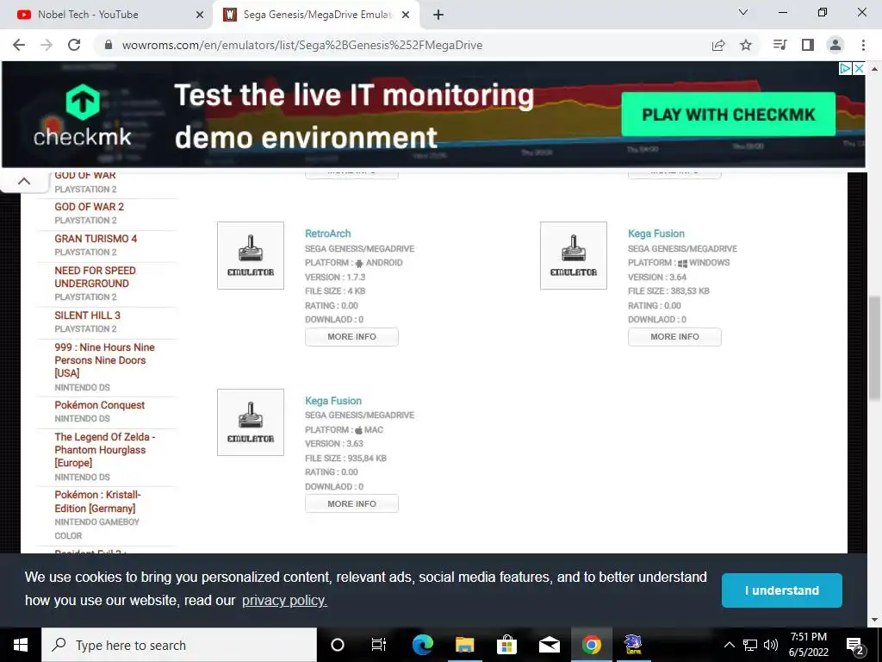This screenshot has width=882, height=662.
Task: Launch Microsoft Edge from taskbar
Action: tap(422, 645)
